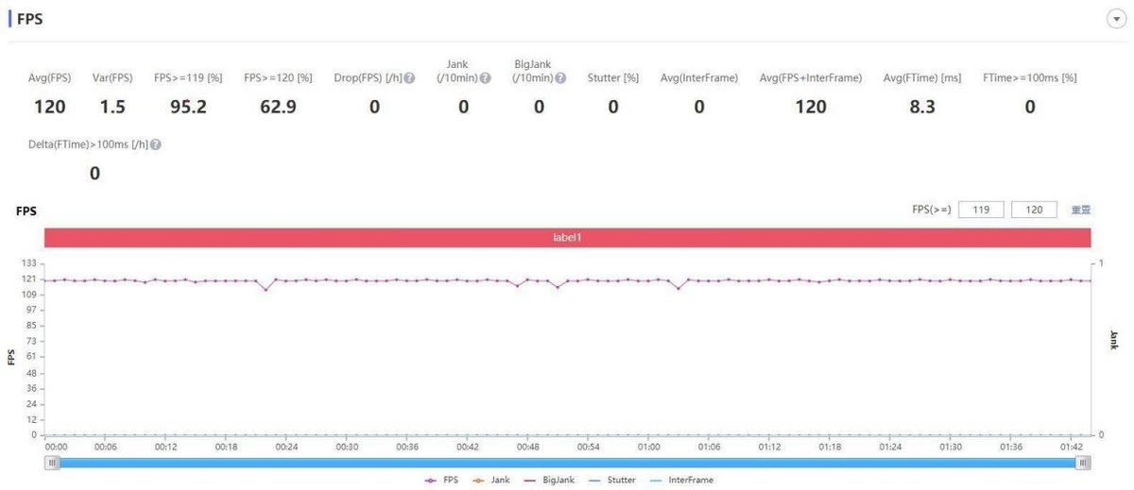Image resolution: width=1134 pixels, height=490 pixels.
Task: Open help icon next to BigJank (/10min)
Action: click(560, 78)
